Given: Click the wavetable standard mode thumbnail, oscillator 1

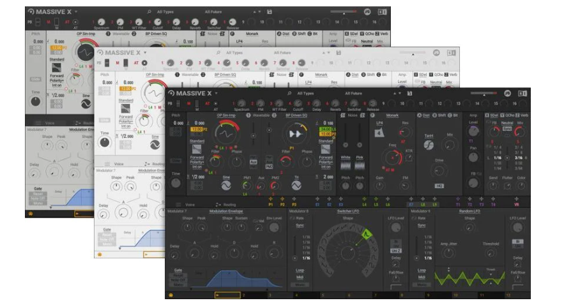Looking at the screenshot, I should 196,149.
